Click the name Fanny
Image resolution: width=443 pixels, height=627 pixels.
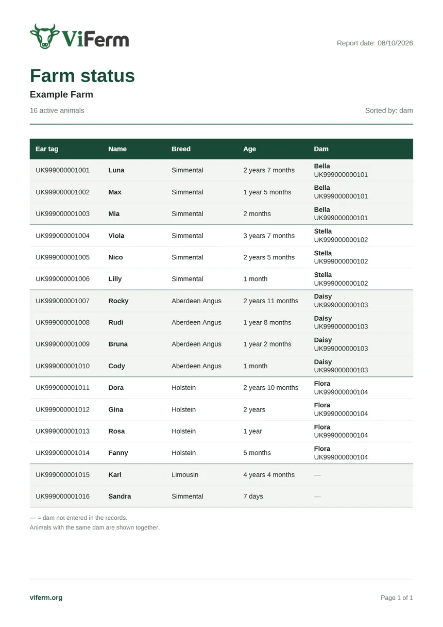click(118, 453)
